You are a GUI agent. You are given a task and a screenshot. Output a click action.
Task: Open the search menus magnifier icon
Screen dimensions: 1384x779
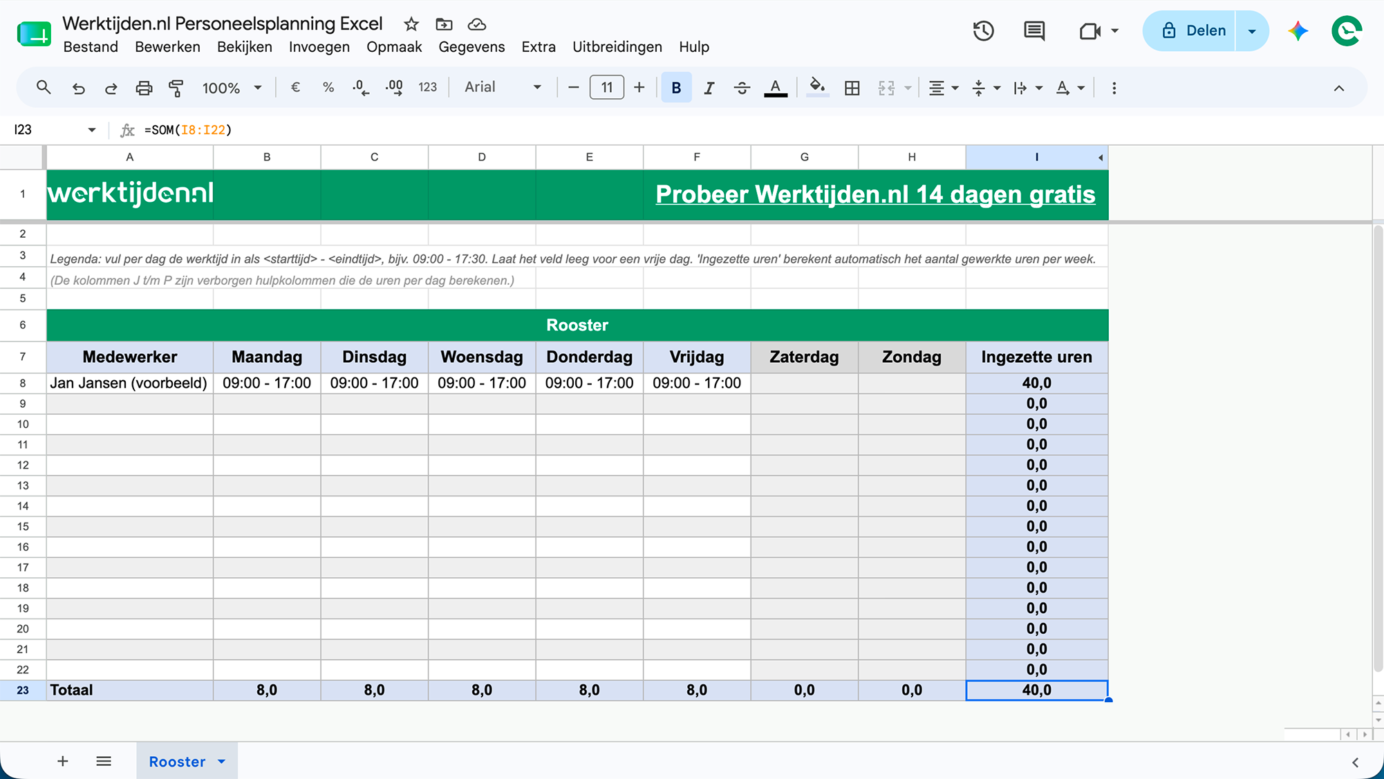point(44,88)
